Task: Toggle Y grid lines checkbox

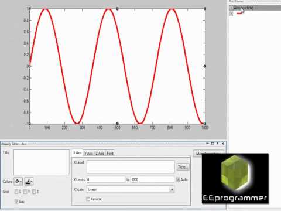Action: pos(25,192)
